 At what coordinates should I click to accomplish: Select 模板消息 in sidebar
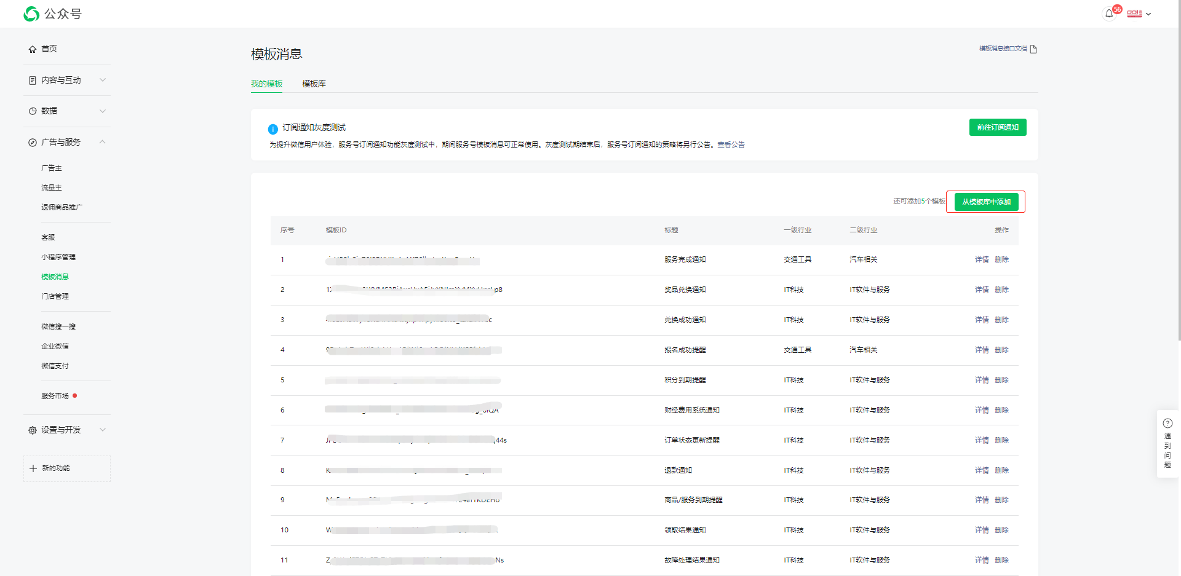pos(55,277)
